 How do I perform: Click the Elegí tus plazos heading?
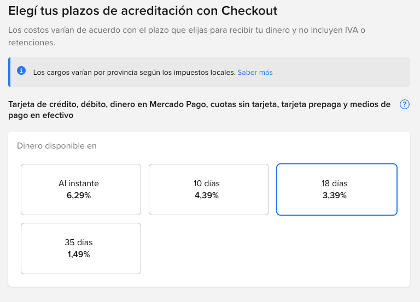coord(143,11)
